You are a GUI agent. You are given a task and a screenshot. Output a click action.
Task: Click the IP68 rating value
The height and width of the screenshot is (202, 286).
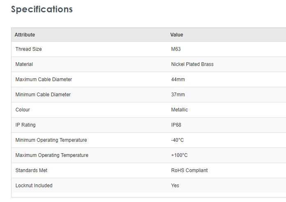point(176,125)
